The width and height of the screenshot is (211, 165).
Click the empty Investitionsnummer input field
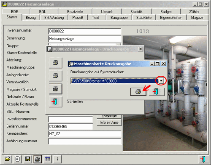click(70, 119)
